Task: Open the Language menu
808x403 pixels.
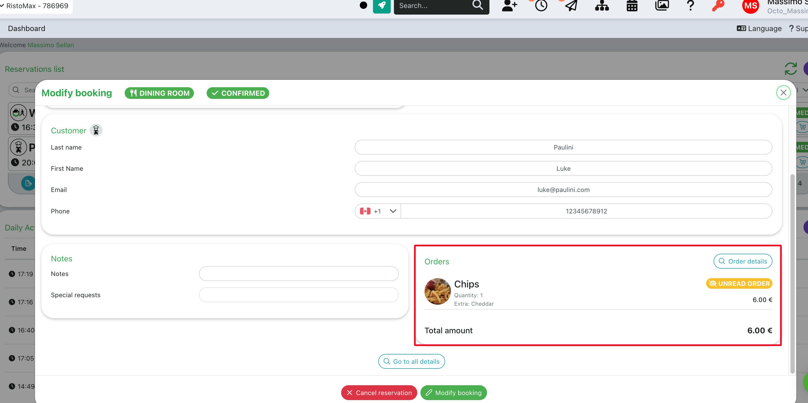Action: 759,29
